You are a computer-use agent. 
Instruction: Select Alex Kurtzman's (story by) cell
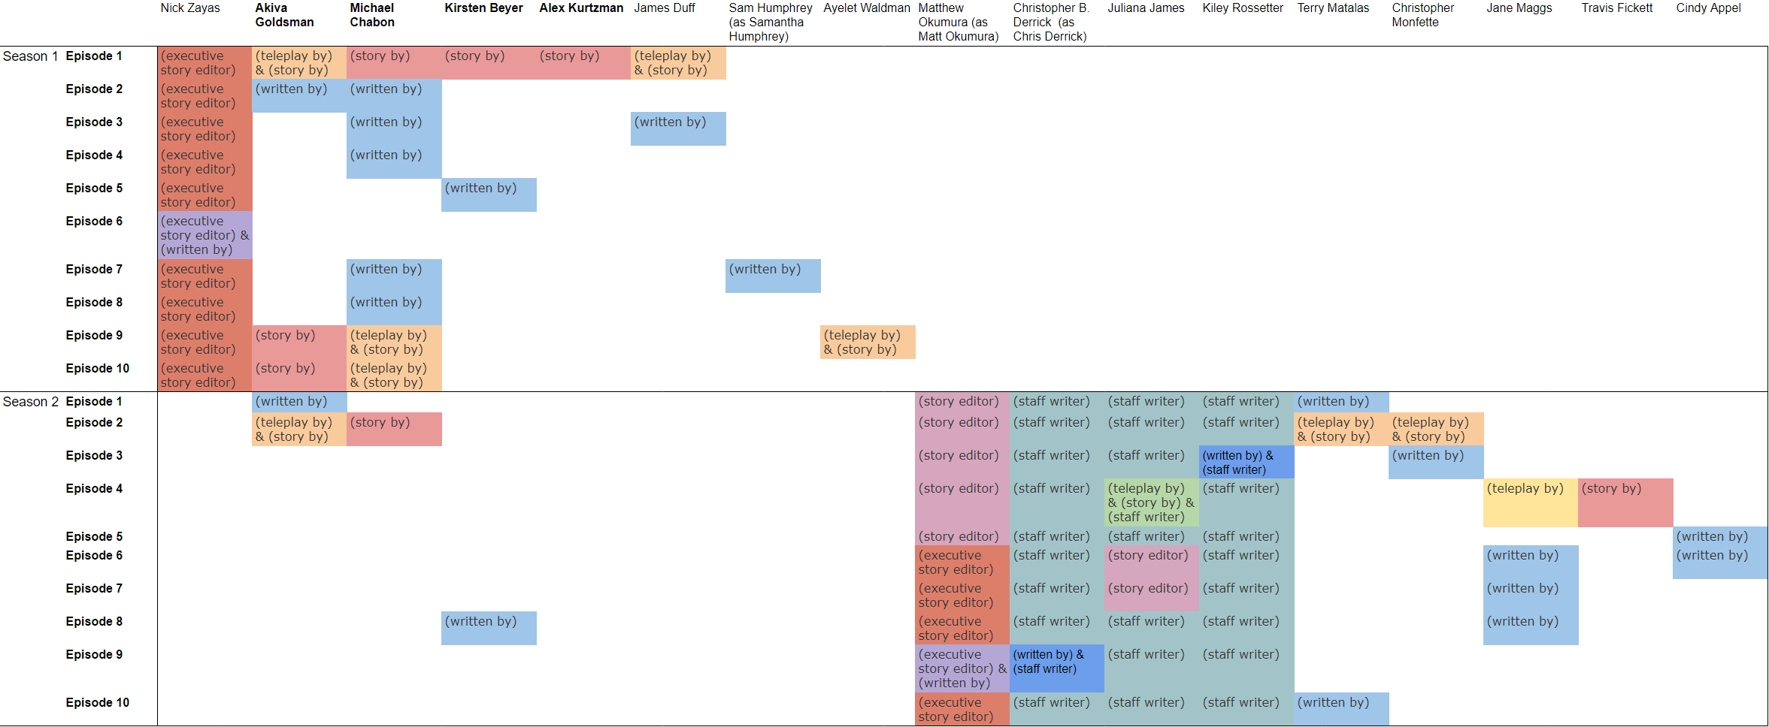pos(583,63)
